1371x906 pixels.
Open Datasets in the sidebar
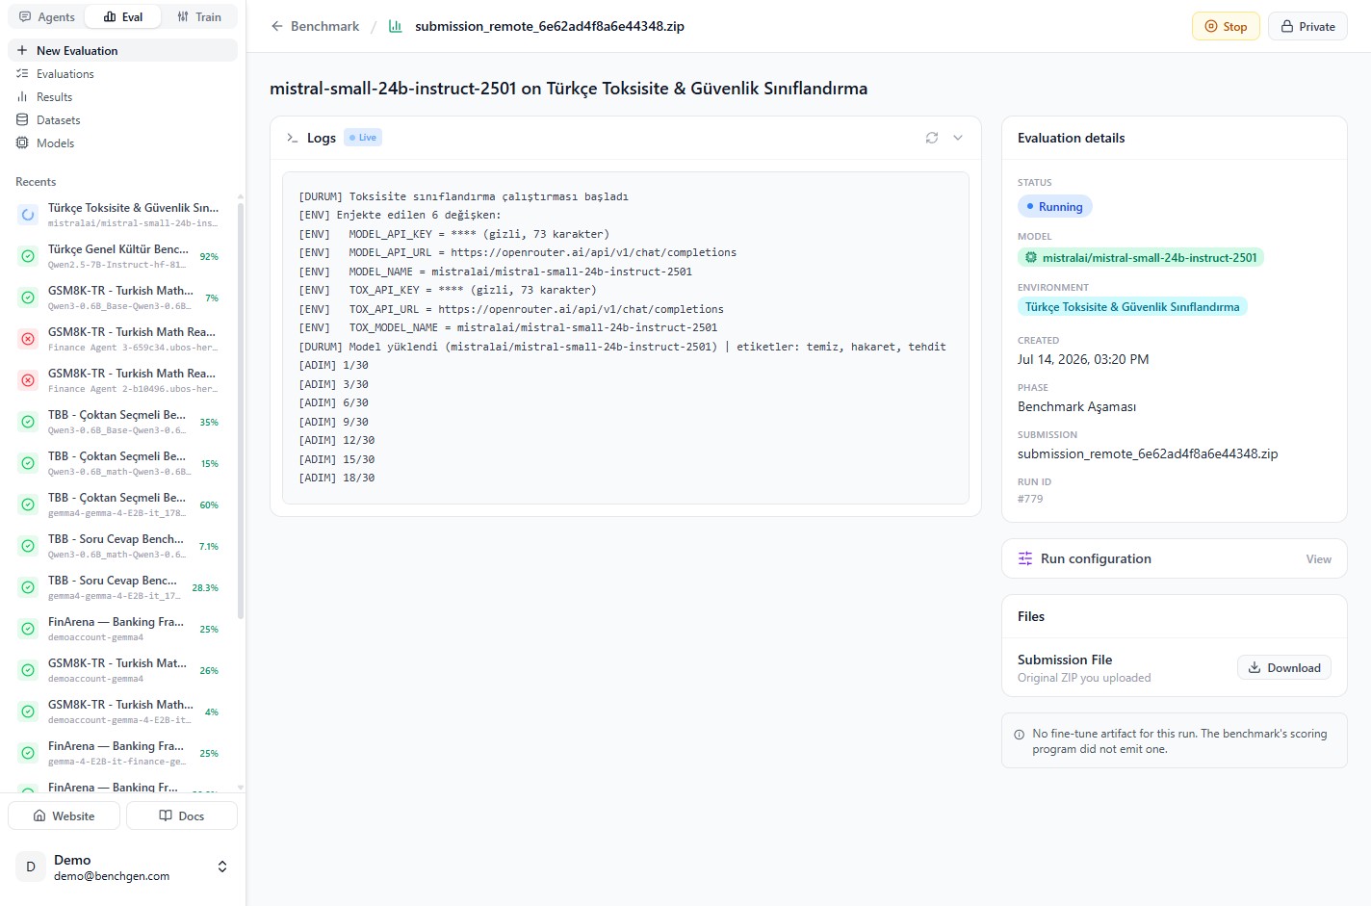coord(122,119)
